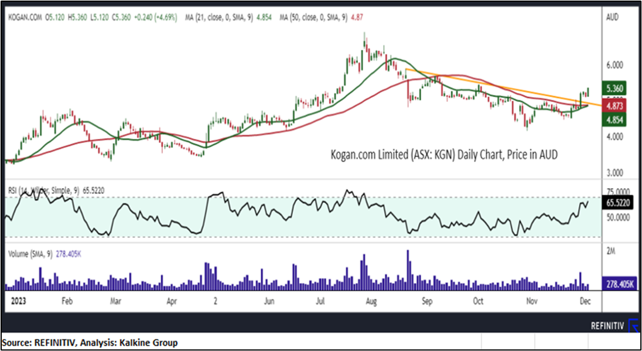Click the REFINITIV logo icon
Screen dimensions: 642x351
(x=634, y=326)
